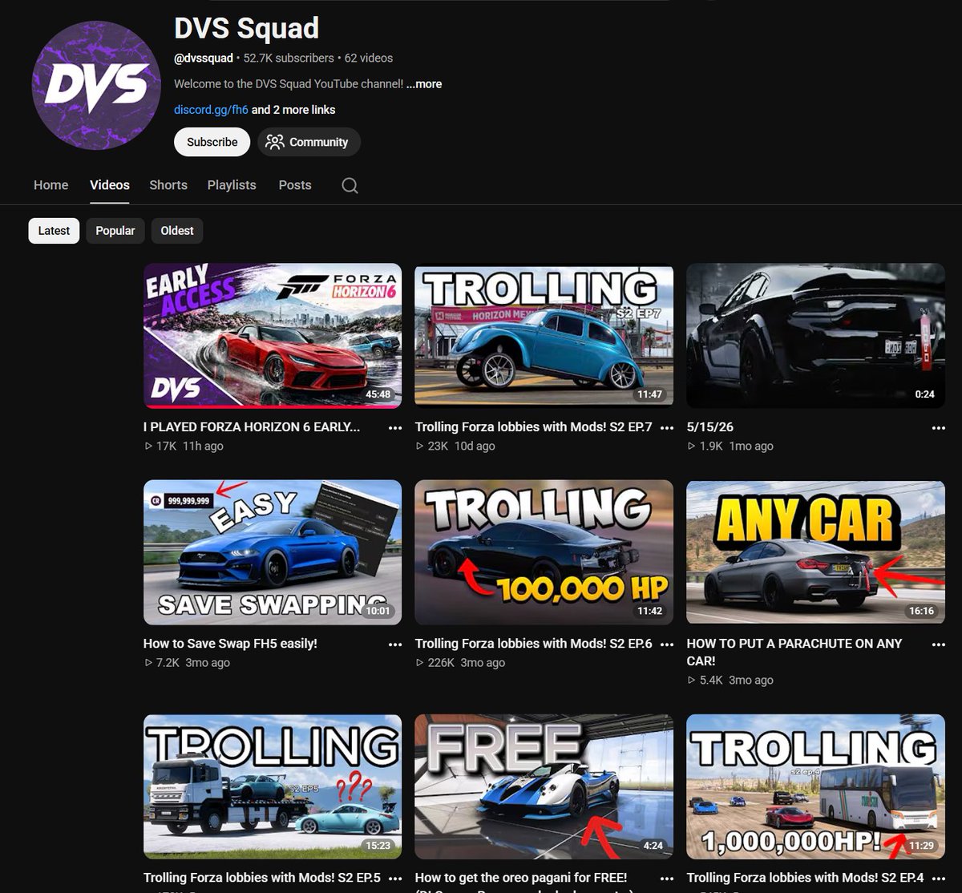Open options menu for FORZA HORIZON 6 EARLY video

[395, 428]
